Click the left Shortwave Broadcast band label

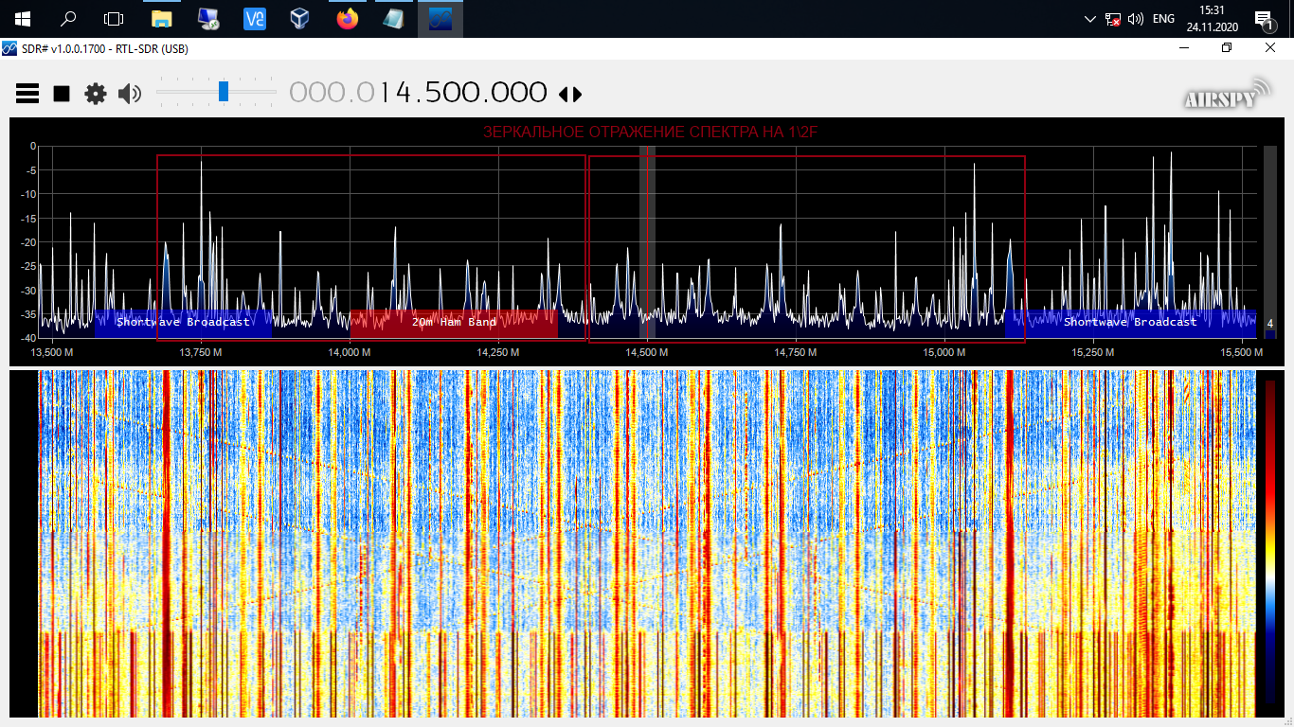(x=183, y=323)
